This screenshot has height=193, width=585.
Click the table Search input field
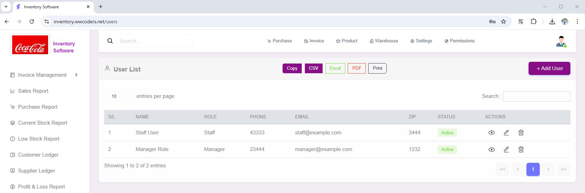click(x=536, y=96)
